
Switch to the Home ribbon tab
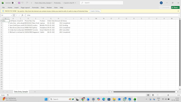pyautogui.click(x=10, y=7)
